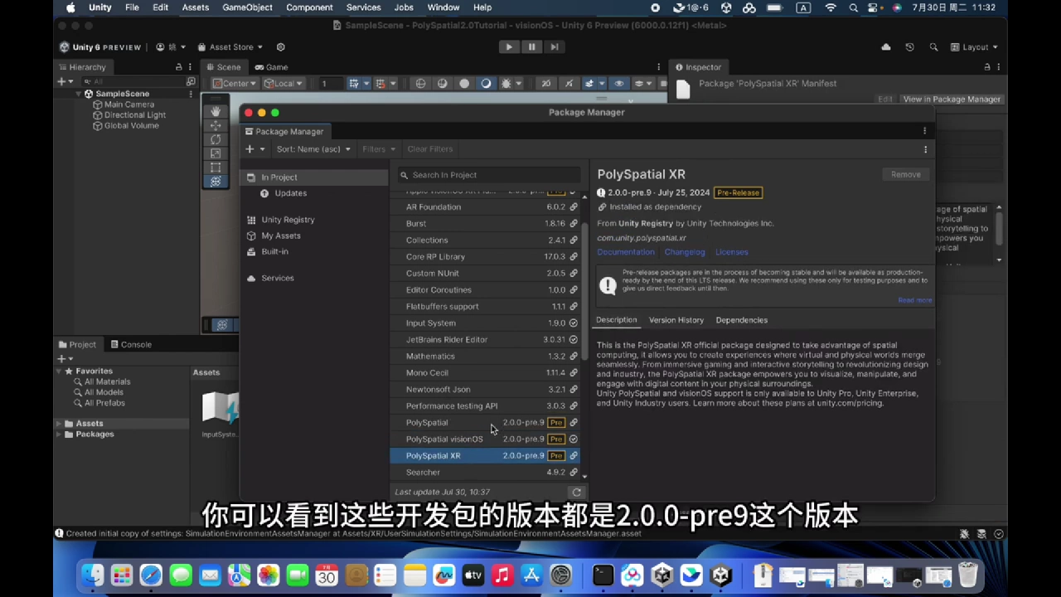Select the Scale tool in Scene toolbar
The image size is (1061, 597).
click(216, 153)
